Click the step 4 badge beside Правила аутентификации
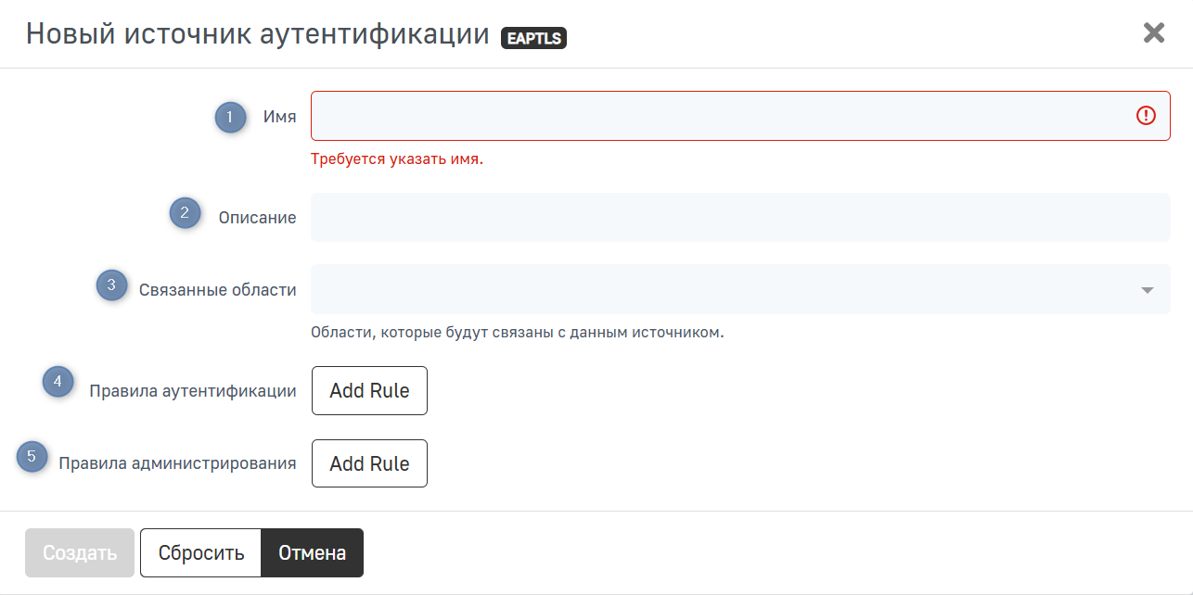 (x=58, y=381)
